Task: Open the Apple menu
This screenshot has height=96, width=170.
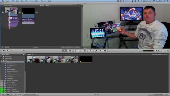Action: pyautogui.click(x=3, y=1)
